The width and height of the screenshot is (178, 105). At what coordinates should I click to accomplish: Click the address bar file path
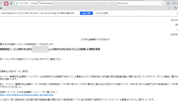pos(79,3)
